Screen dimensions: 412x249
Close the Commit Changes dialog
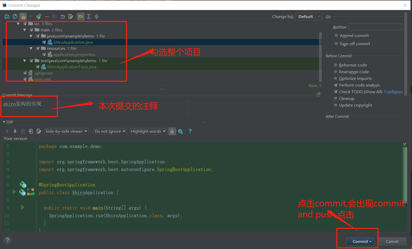[x=405, y=5]
